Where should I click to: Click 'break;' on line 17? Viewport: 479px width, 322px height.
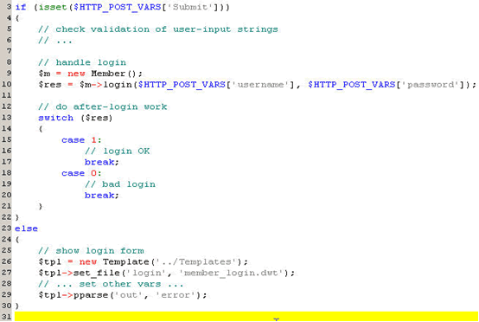click(x=102, y=162)
